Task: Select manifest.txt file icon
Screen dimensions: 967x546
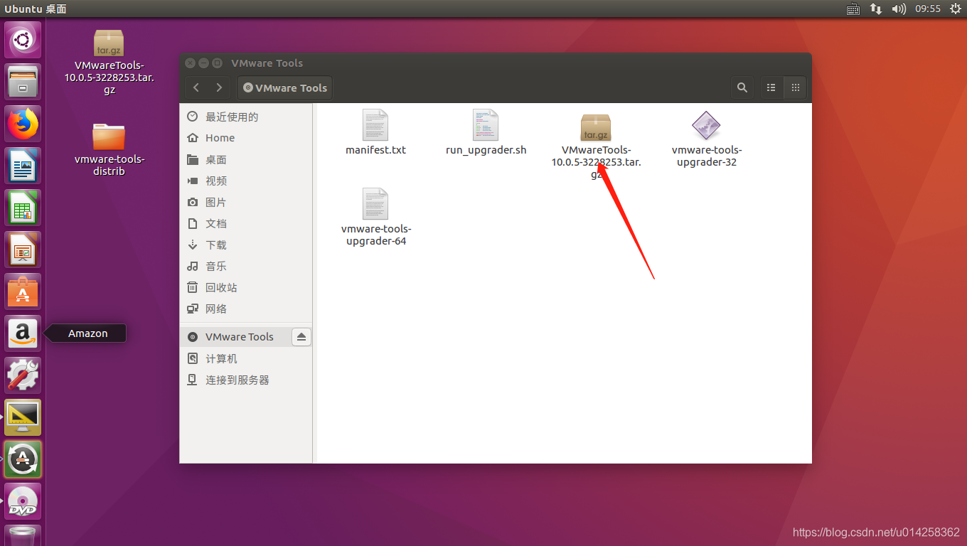Action: pos(375,132)
